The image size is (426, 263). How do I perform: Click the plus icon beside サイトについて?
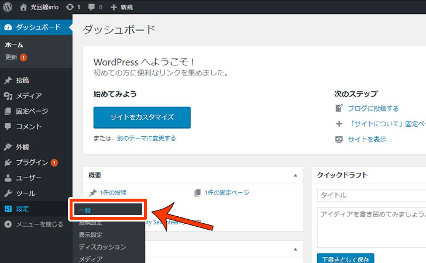click(339, 124)
